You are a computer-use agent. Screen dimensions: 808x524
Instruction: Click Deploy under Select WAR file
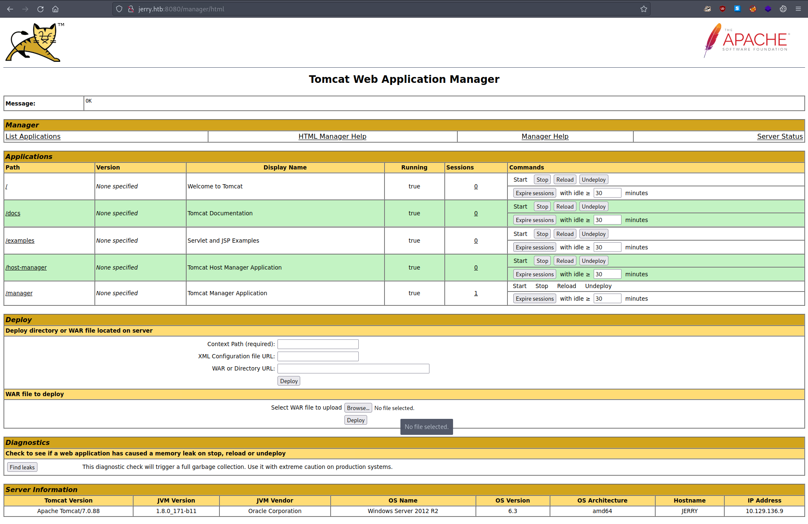356,420
